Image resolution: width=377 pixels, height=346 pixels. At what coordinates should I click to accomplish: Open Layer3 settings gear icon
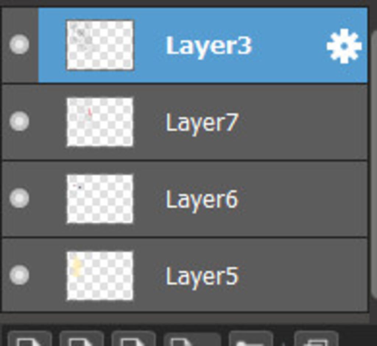[344, 46]
